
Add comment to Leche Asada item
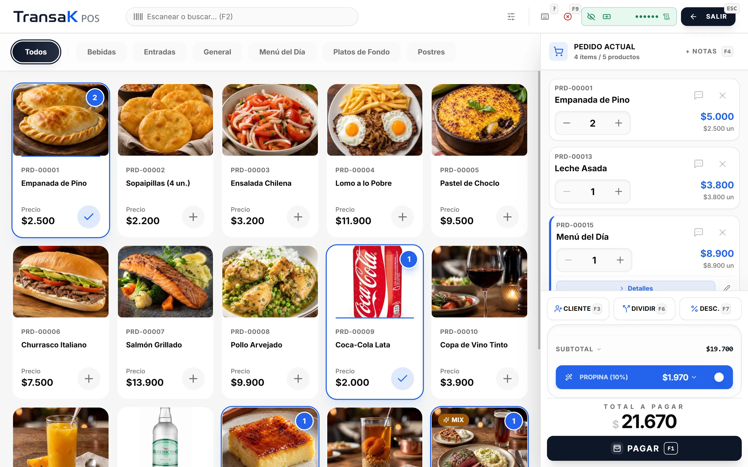point(698,164)
